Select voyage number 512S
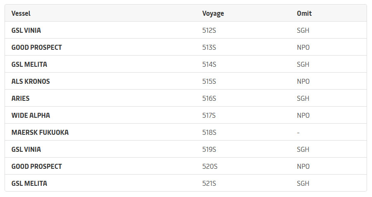Screen dimensions: 372x197 209,30
